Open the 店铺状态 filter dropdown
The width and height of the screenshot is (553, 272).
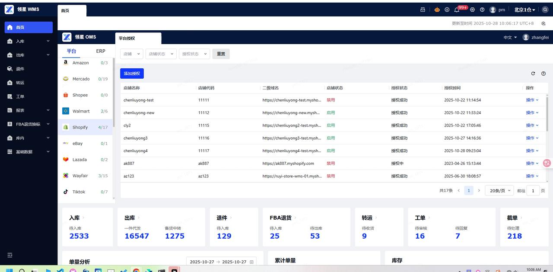[161, 54]
